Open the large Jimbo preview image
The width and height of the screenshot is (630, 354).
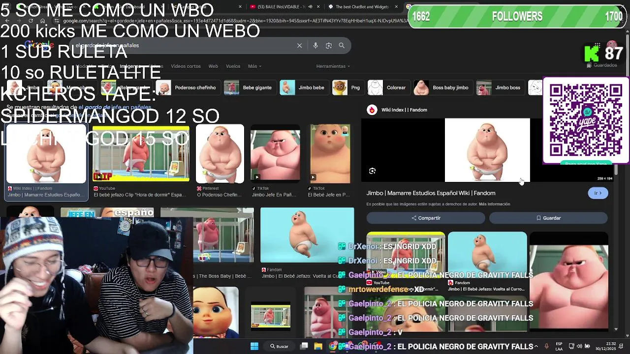coord(487,150)
